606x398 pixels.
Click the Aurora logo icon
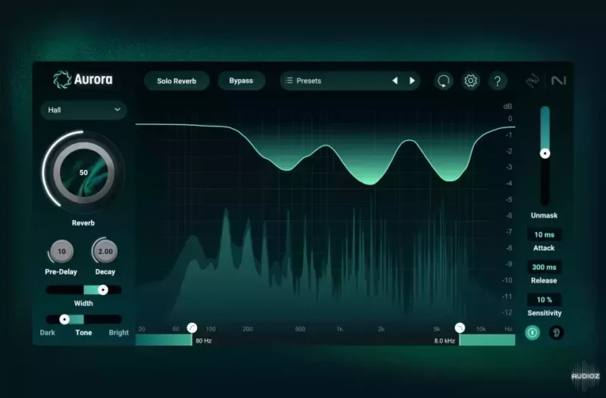click(62, 80)
